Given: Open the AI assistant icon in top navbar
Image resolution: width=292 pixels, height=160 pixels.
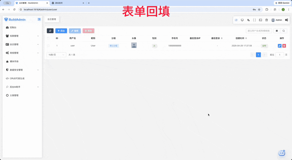Looking at the screenshot, I should [x=236, y=20].
